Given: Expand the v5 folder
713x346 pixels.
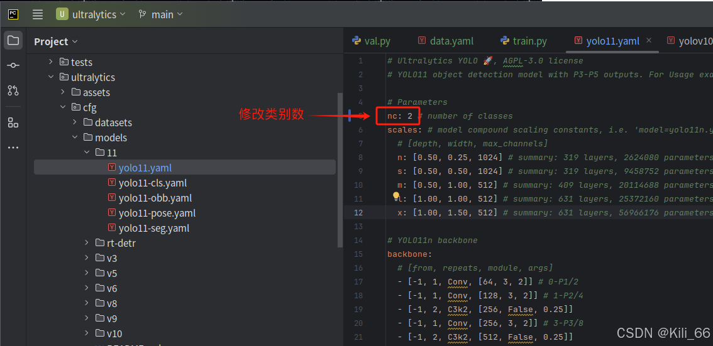Looking at the screenshot, I should [x=86, y=273].
